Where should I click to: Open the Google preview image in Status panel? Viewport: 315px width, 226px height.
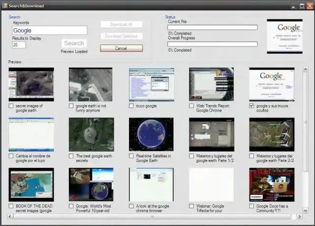[284, 37]
